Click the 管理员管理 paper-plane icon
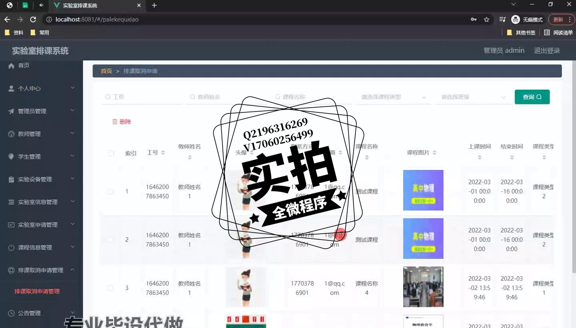This screenshot has height=328, width=576. pyautogui.click(x=11, y=111)
